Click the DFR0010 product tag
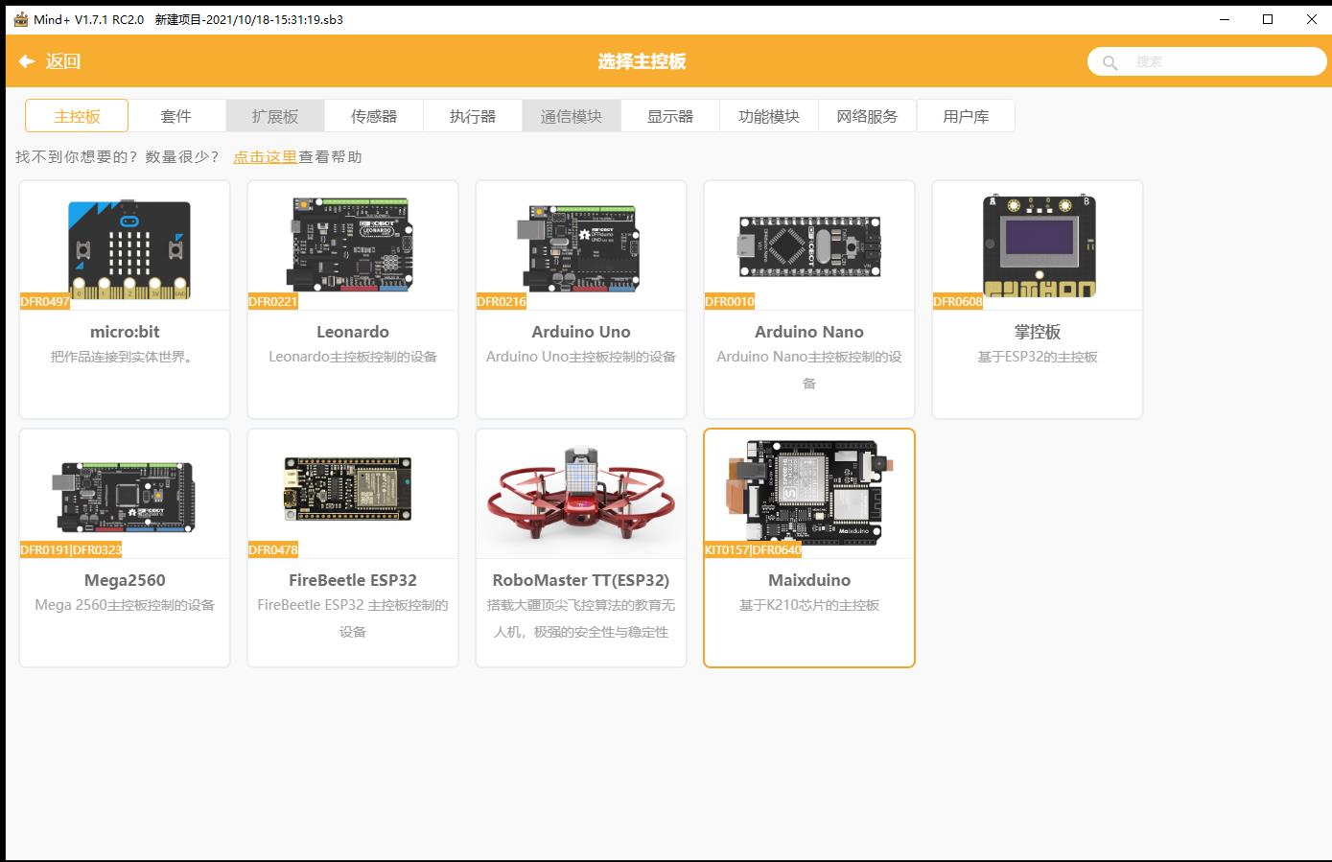The width and height of the screenshot is (1332, 862). coord(730,301)
